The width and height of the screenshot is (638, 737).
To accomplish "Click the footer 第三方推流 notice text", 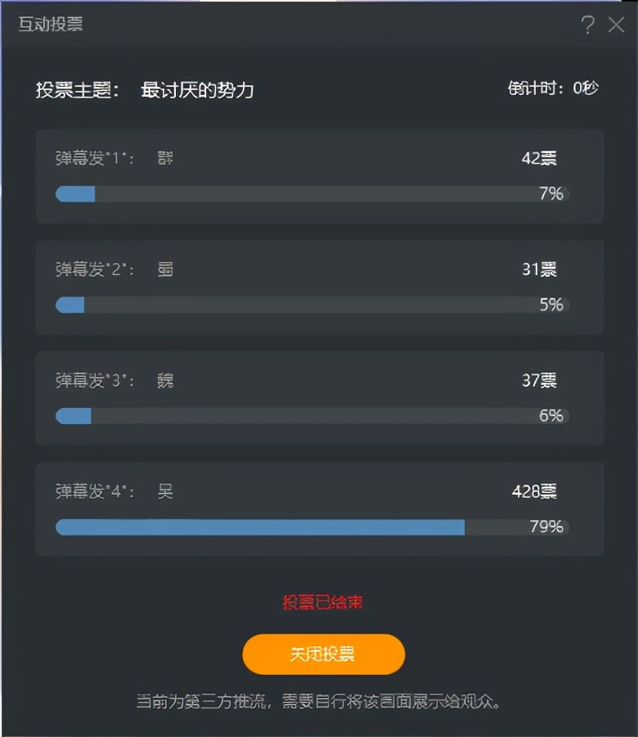I will coord(319,702).
